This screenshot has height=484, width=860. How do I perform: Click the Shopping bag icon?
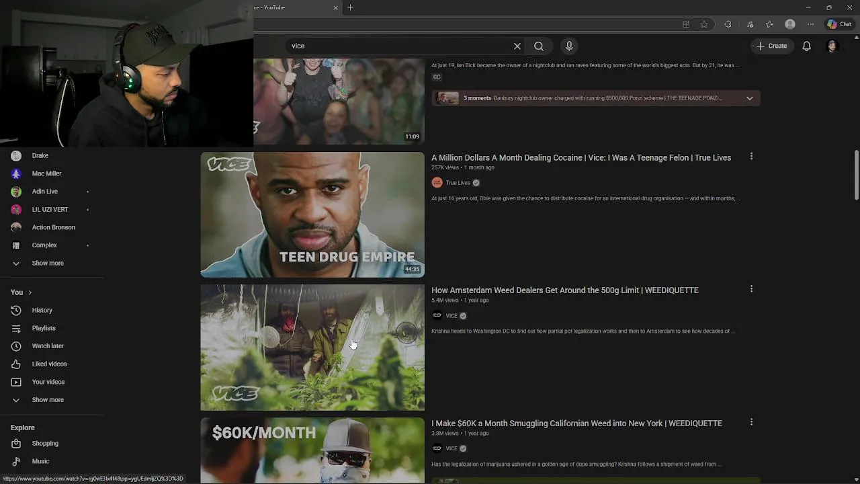pos(16,443)
